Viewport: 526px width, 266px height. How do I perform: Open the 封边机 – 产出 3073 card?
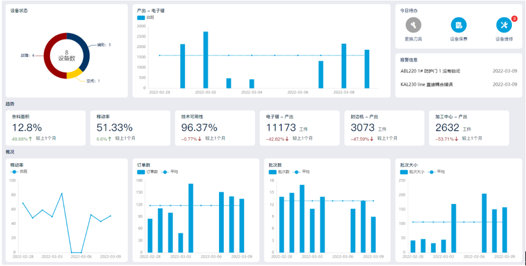tap(384, 128)
